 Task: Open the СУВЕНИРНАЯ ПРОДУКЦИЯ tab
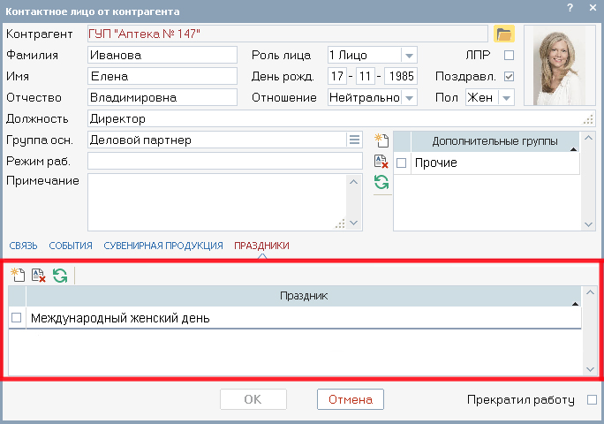click(162, 246)
